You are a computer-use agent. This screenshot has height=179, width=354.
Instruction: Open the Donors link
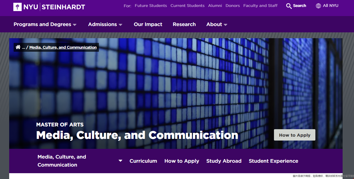pyautogui.click(x=233, y=6)
